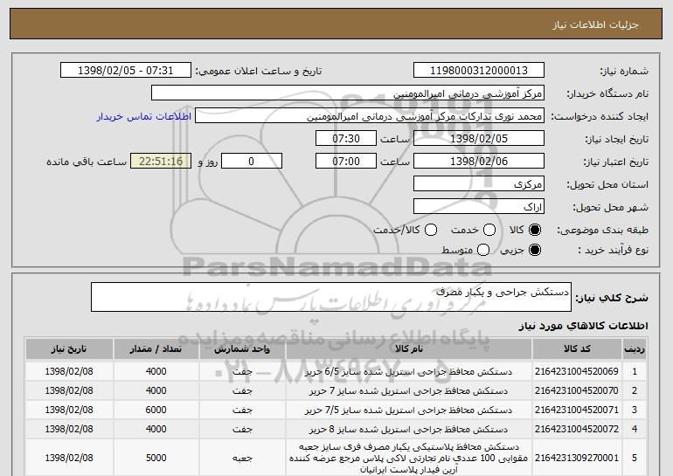This screenshot has height=476, width=673.
Task: Click the شماره نیاز label
Action: 624,71
